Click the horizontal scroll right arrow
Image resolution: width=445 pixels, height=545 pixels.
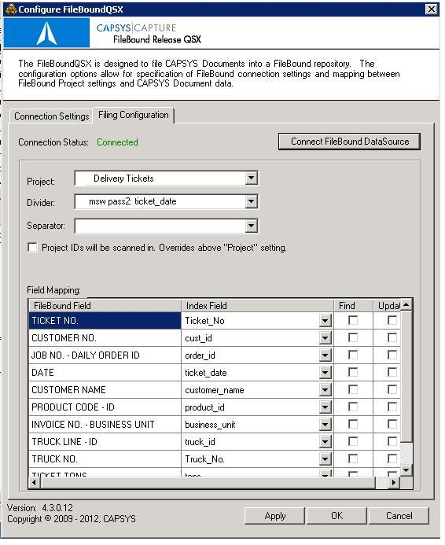click(394, 482)
